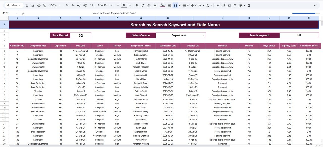
Task: Select the Paint format tool
Action: pyautogui.click(x=45, y=5)
